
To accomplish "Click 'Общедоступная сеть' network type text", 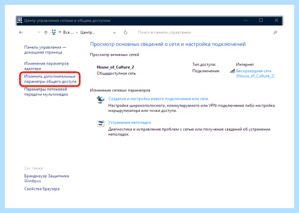I will (x=116, y=73).
